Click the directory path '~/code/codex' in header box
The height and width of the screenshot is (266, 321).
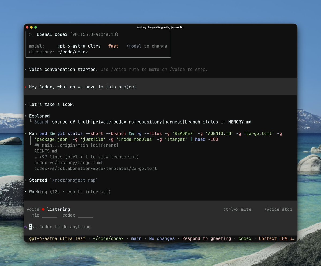pos(73,52)
